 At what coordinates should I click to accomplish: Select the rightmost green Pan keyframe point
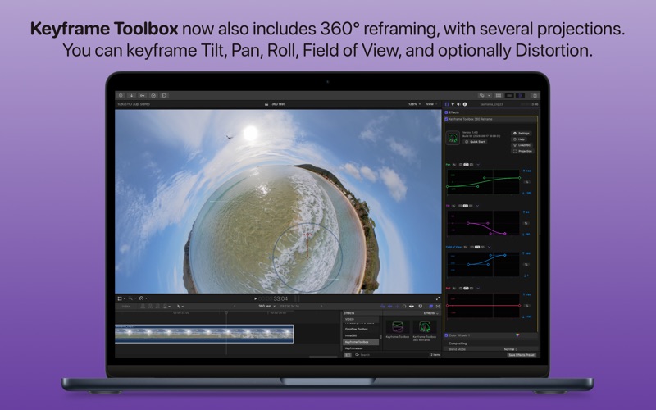[520, 178]
